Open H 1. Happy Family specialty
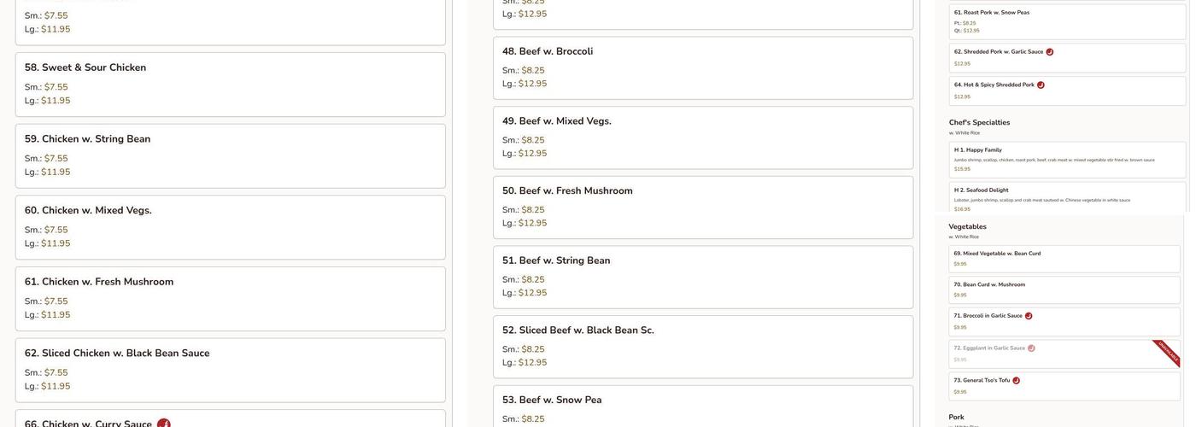The image size is (1196, 427). [x=1067, y=159]
